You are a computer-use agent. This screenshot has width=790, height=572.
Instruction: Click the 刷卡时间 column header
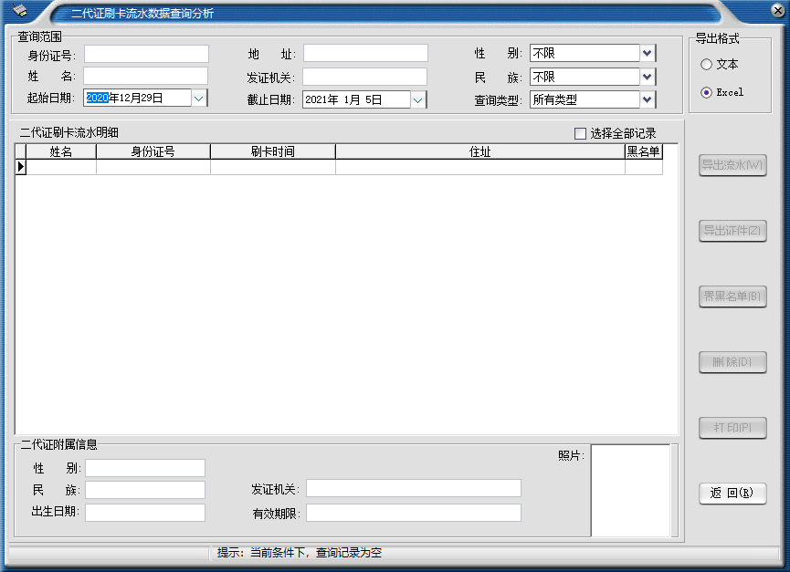click(x=272, y=151)
